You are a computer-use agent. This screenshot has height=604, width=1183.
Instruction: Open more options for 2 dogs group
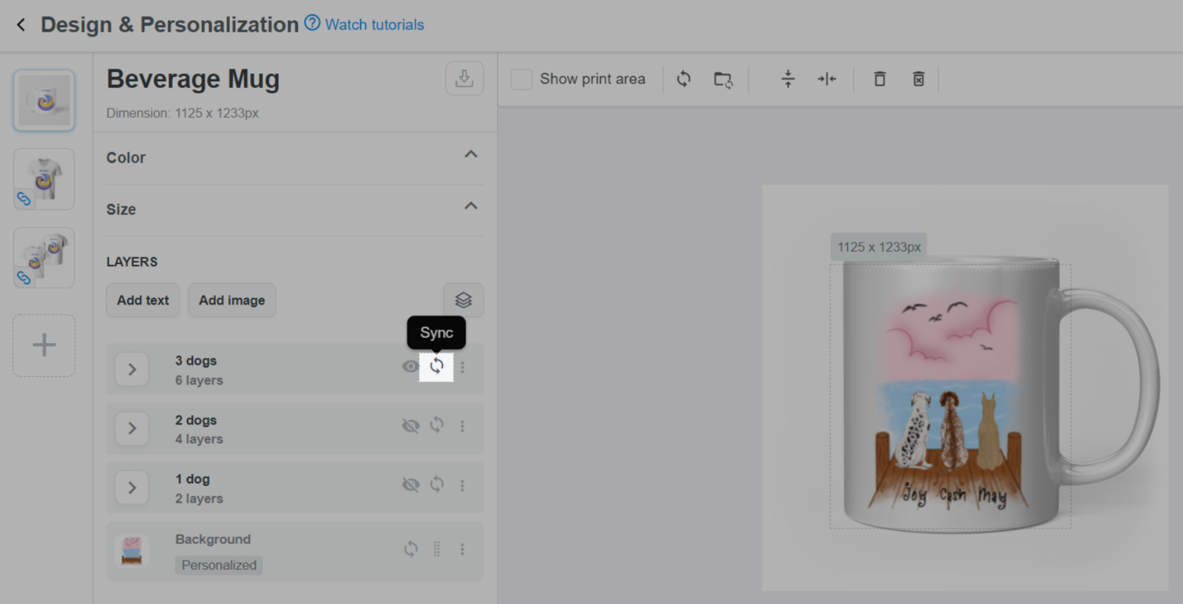click(x=463, y=426)
